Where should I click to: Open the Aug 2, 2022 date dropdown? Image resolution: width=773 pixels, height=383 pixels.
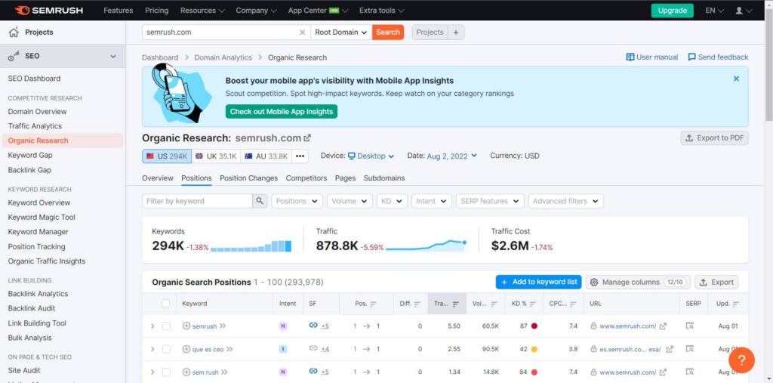452,156
